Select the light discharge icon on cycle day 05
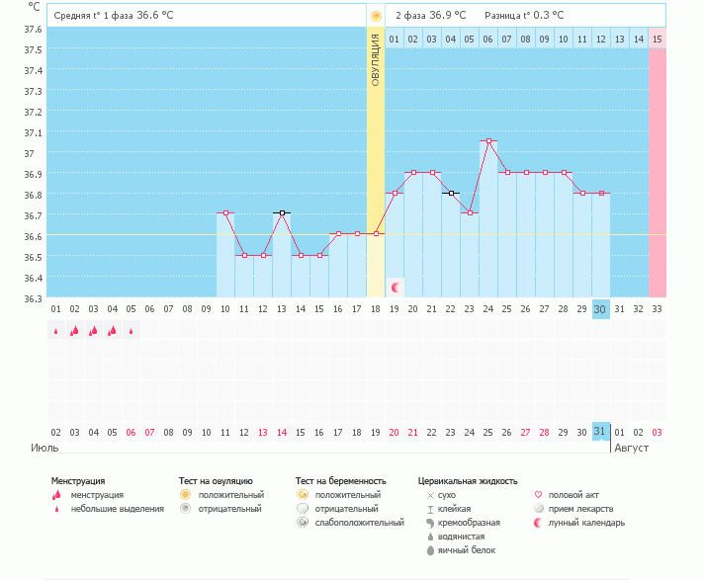Viewport: 704px width, 580px height. pyautogui.click(x=132, y=331)
